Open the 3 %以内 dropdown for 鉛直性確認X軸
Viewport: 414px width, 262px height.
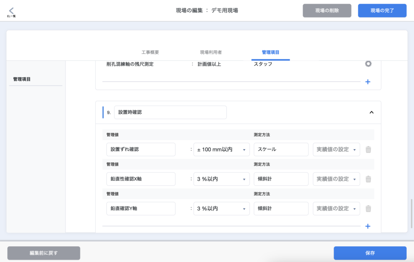[x=221, y=179]
